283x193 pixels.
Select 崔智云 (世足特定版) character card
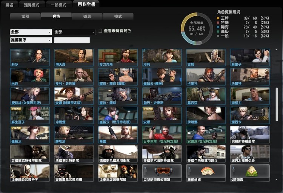(118, 115)
